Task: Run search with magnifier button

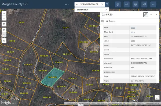Action: 107,4
